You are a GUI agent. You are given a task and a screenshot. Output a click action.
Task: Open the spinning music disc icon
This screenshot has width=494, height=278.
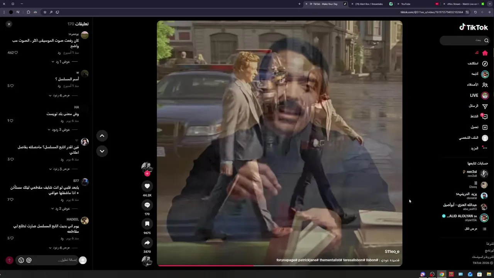pos(147,261)
